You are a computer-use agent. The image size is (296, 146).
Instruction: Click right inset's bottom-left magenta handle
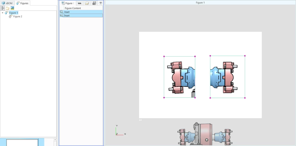(x=210, y=98)
